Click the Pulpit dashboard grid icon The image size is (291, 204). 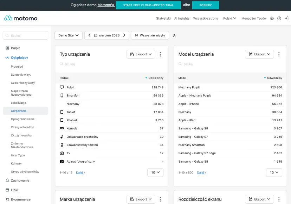pyautogui.click(x=7, y=48)
